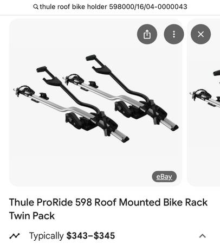
Task: Close the product preview with X
Action: click(200, 34)
